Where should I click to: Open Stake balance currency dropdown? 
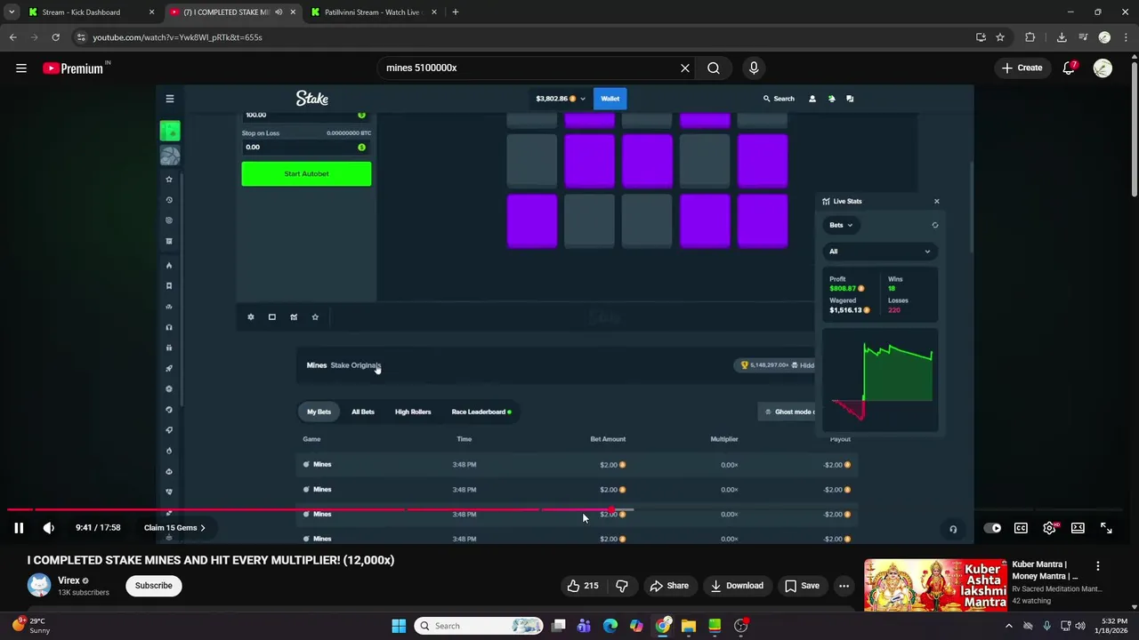click(559, 99)
